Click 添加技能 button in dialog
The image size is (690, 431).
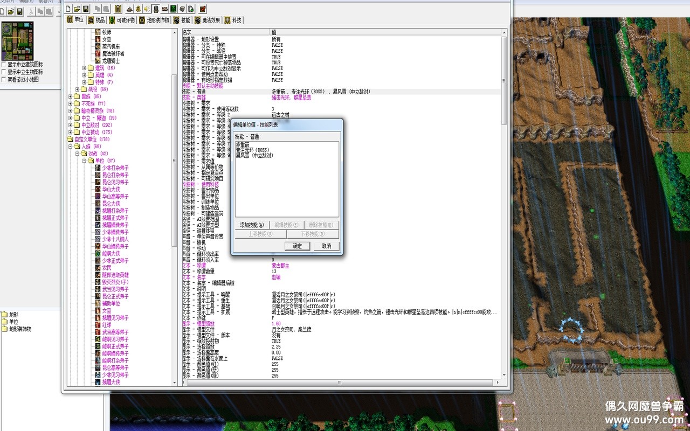pyautogui.click(x=252, y=225)
